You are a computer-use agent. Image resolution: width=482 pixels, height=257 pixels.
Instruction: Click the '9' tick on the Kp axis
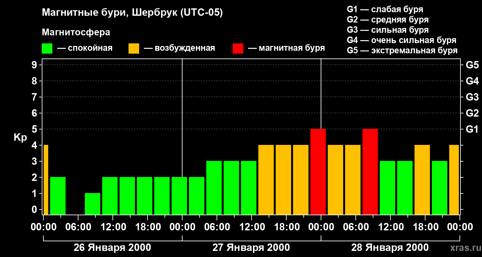pyautogui.click(x=35, y=65)
